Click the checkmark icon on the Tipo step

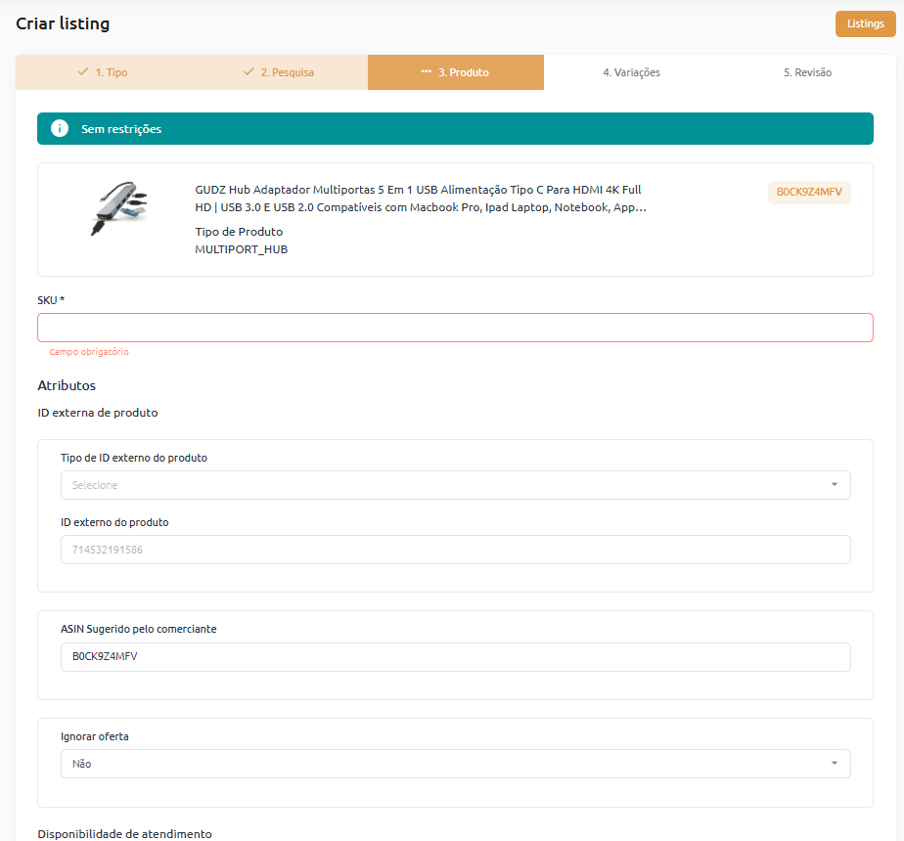[x=83, y=72]
